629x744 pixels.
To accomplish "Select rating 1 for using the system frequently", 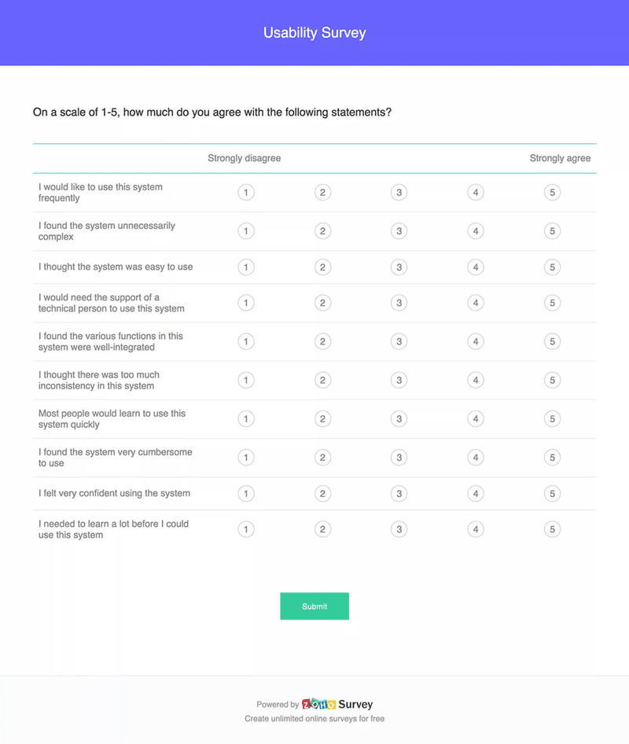I will coord(246,192).
